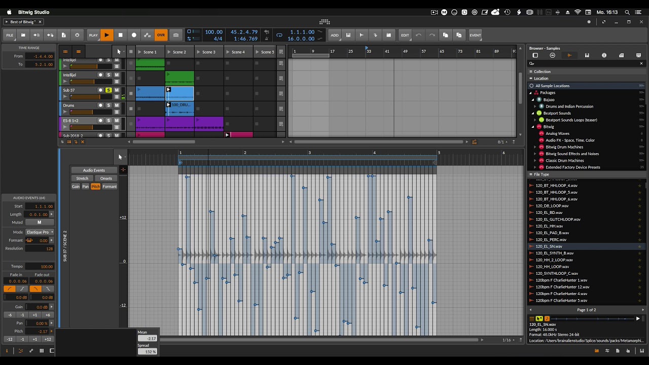Launch Scene 1
Screen dimensions: 649x365
pos(140,52)
